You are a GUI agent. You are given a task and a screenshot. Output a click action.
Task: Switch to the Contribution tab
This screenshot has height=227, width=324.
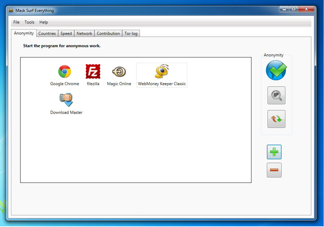[108, 34]
